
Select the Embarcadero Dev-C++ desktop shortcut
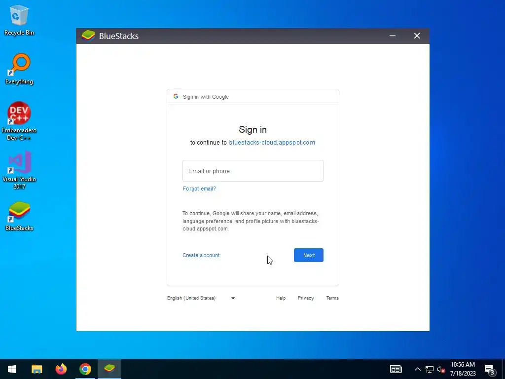pos(19,121)
